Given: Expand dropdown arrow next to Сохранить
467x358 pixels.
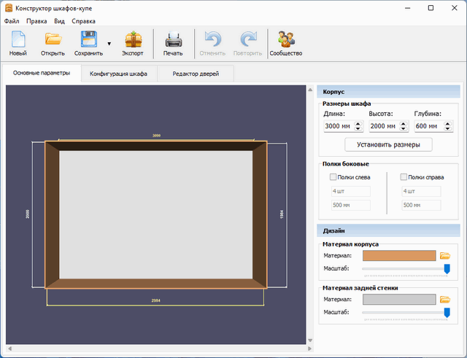Looking at the screenshot, I should coord(109,44).
